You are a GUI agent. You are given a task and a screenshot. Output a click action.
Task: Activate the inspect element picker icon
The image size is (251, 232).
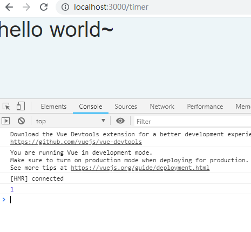(x=6, y=107)
